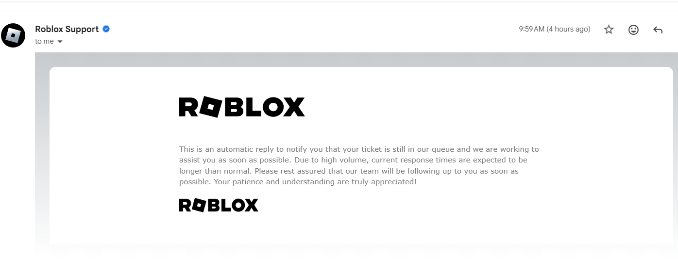Click the large Roblox logo in email
Screen dimensions: 678x274
(x=242, y=107)
